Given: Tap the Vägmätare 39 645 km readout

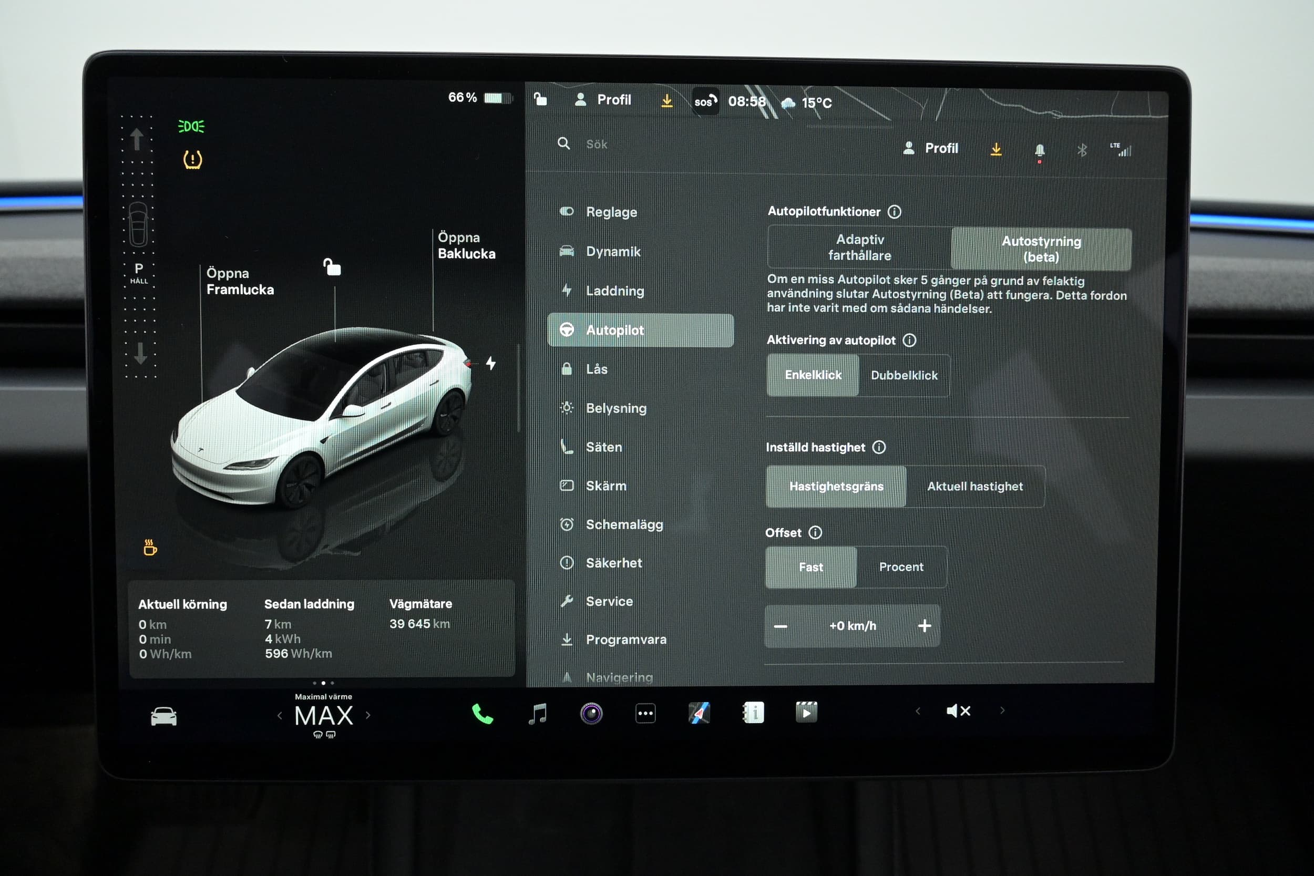Looking at the screenshot, I should click(x=420, y=614).
